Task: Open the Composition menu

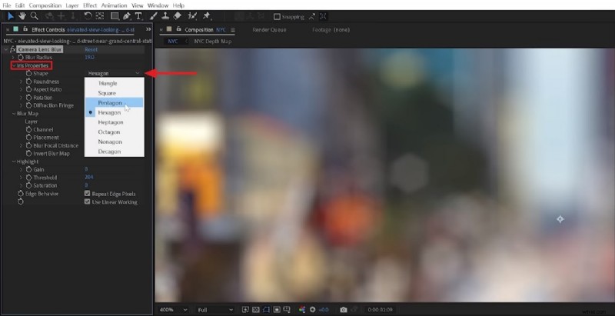Action: coord(45,5)
